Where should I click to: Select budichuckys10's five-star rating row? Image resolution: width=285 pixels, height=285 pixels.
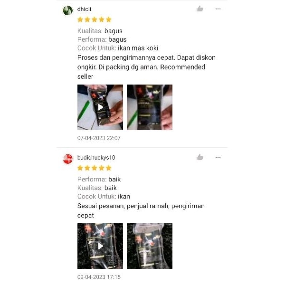[x=95, y=168]
